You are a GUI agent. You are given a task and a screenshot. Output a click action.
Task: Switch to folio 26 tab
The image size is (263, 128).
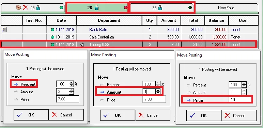(x=97, y=8)
